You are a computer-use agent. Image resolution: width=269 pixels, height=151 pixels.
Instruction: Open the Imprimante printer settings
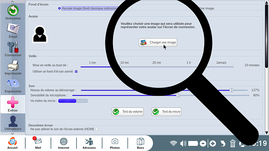[13, 67]
